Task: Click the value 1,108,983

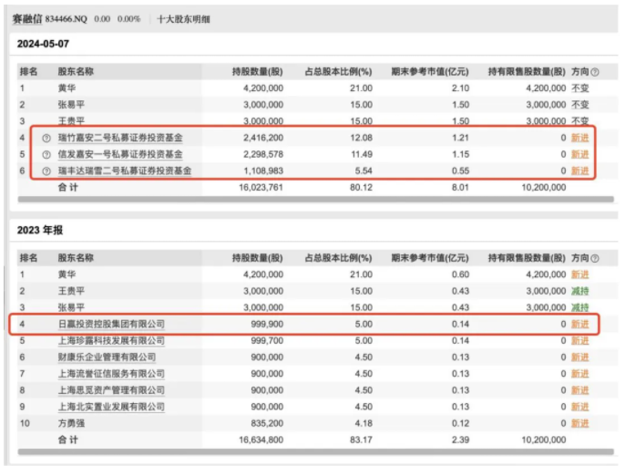Action: [x=263, y=171]
